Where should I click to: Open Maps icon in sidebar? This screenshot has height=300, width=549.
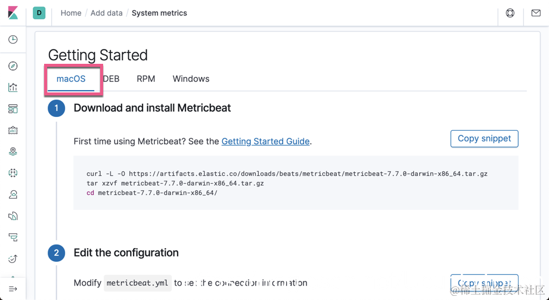pyautogui.click(x=13, y=152)
